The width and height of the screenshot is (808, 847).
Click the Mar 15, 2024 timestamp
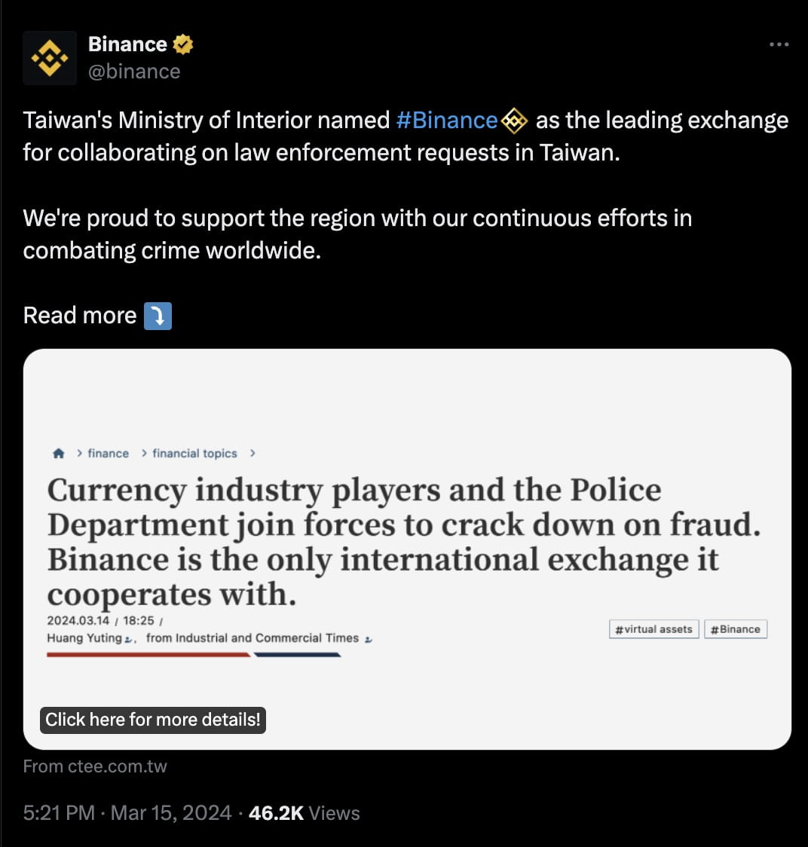(x=170, y=813)
